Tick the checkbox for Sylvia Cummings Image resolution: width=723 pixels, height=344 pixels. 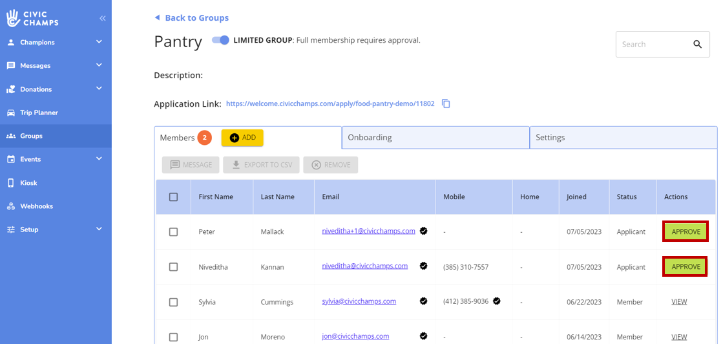click(x=173, y=302)
